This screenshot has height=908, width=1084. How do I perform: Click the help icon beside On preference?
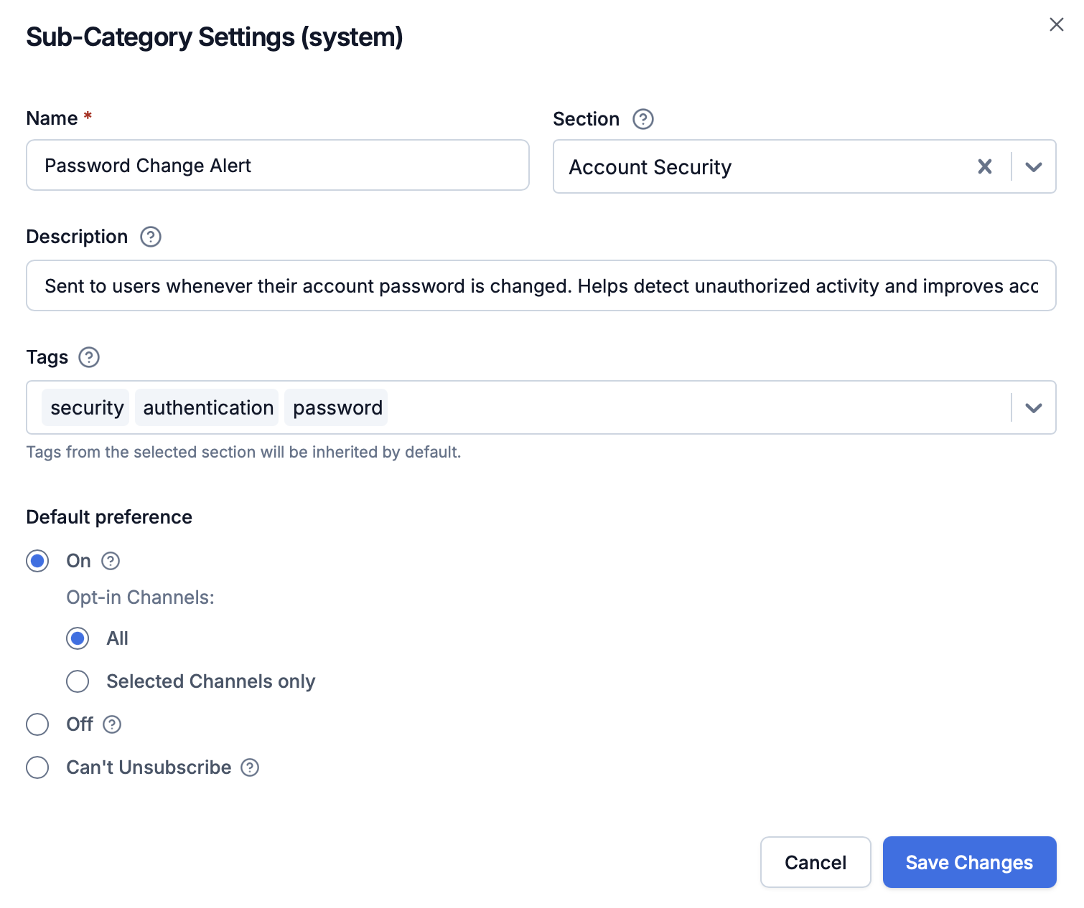click(111, 561)
